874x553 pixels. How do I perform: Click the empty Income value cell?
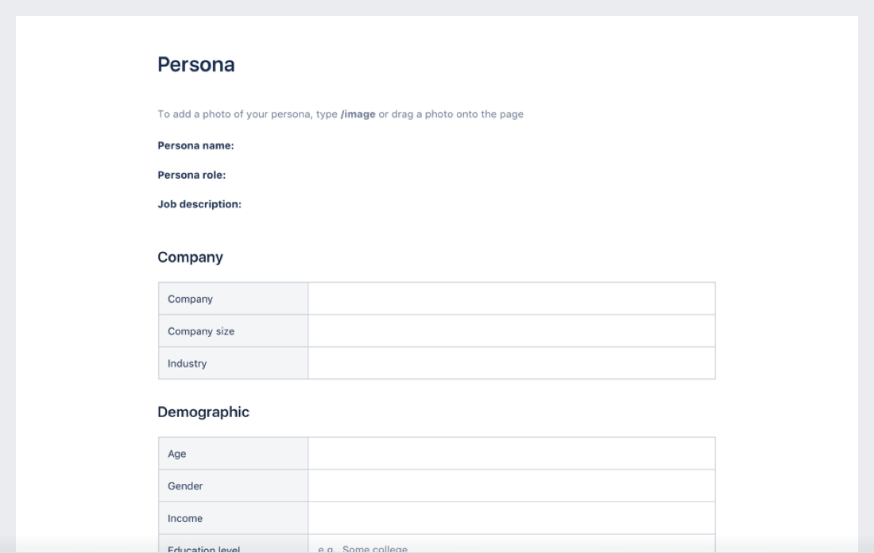511,518
